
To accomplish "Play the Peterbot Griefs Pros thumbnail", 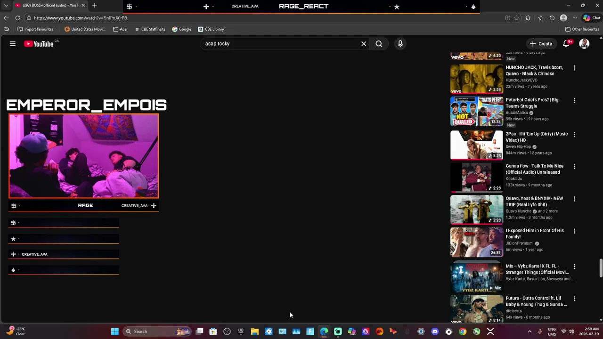I will point(477,112).
